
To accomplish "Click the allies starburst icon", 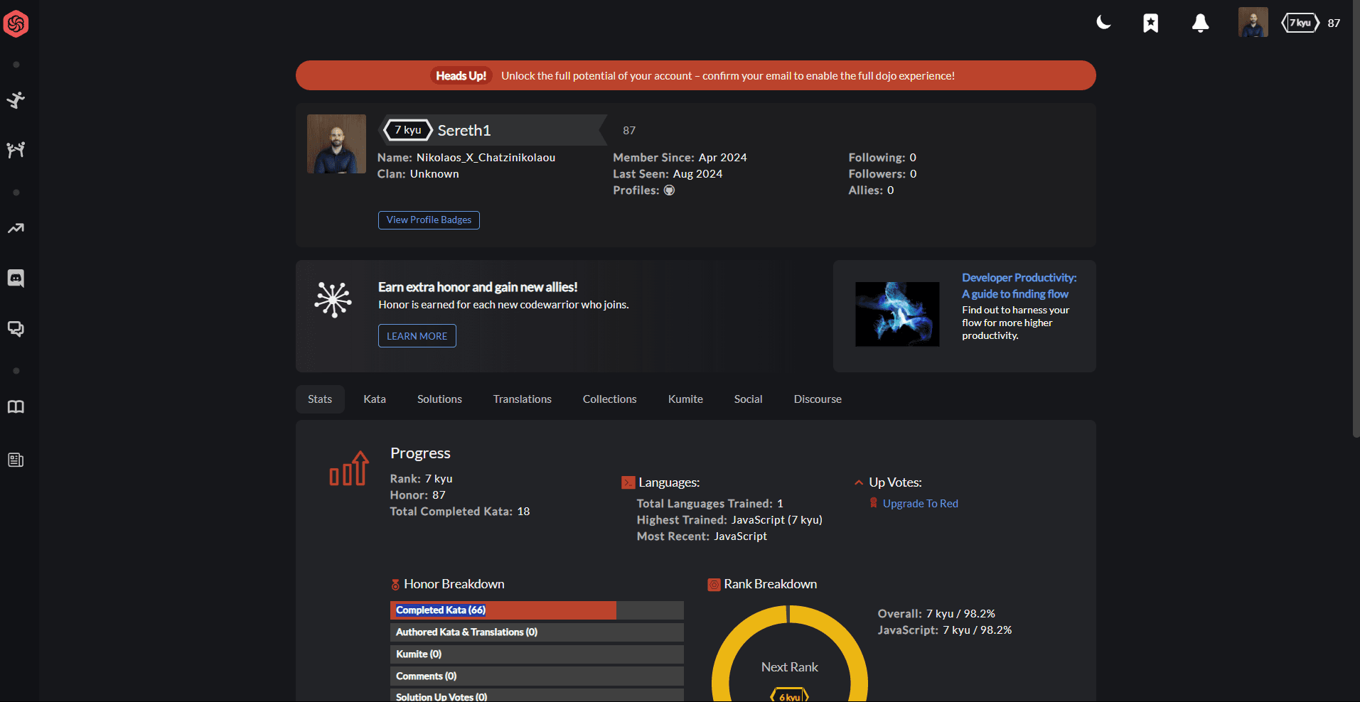I will [x=333, y=299].
